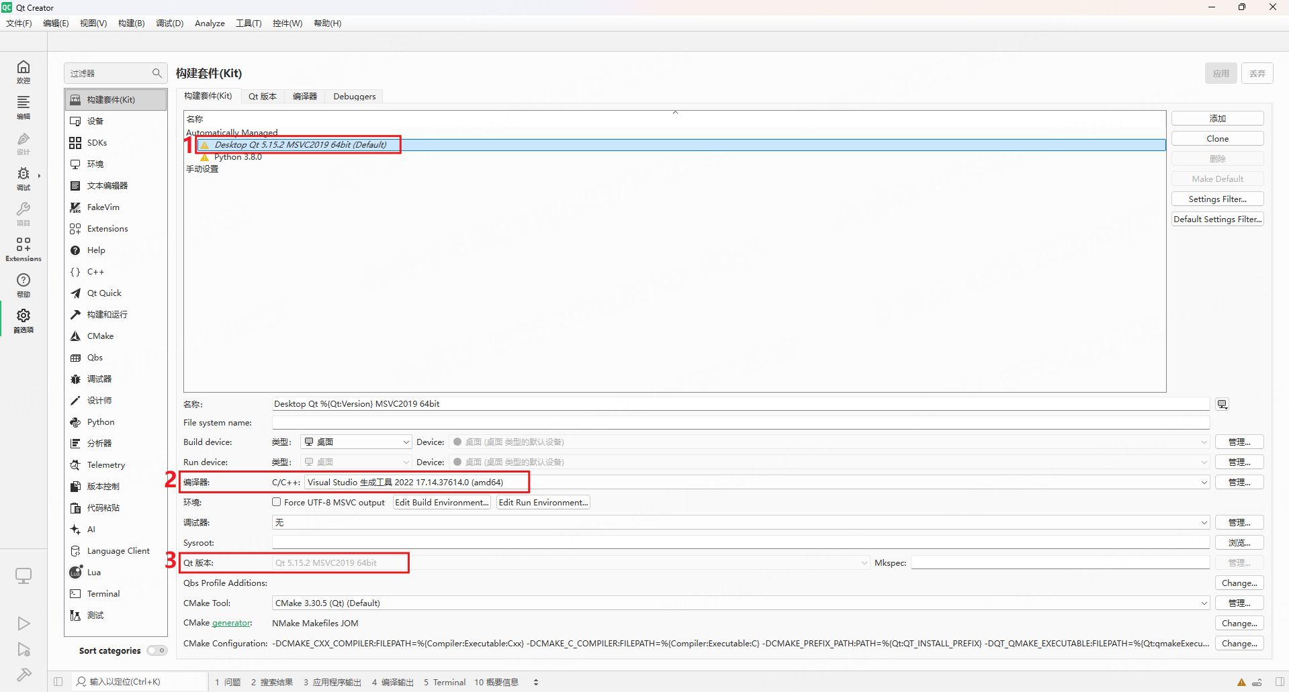1289x692 pixels.
Task: Open the Terminal settings category
Action: click(x=116, y=594)
